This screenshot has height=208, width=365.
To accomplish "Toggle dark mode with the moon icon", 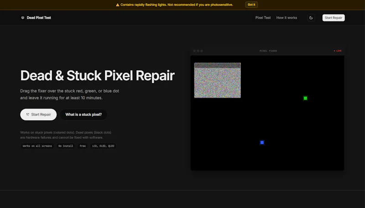I will point(311,18).
